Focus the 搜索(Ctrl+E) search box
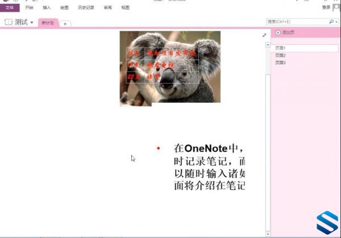The image size is (341, 238). [297, 22]
